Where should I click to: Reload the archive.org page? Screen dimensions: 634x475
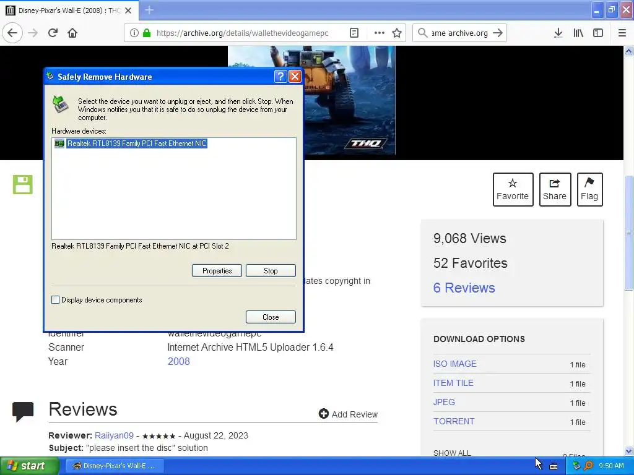point(53,33)
